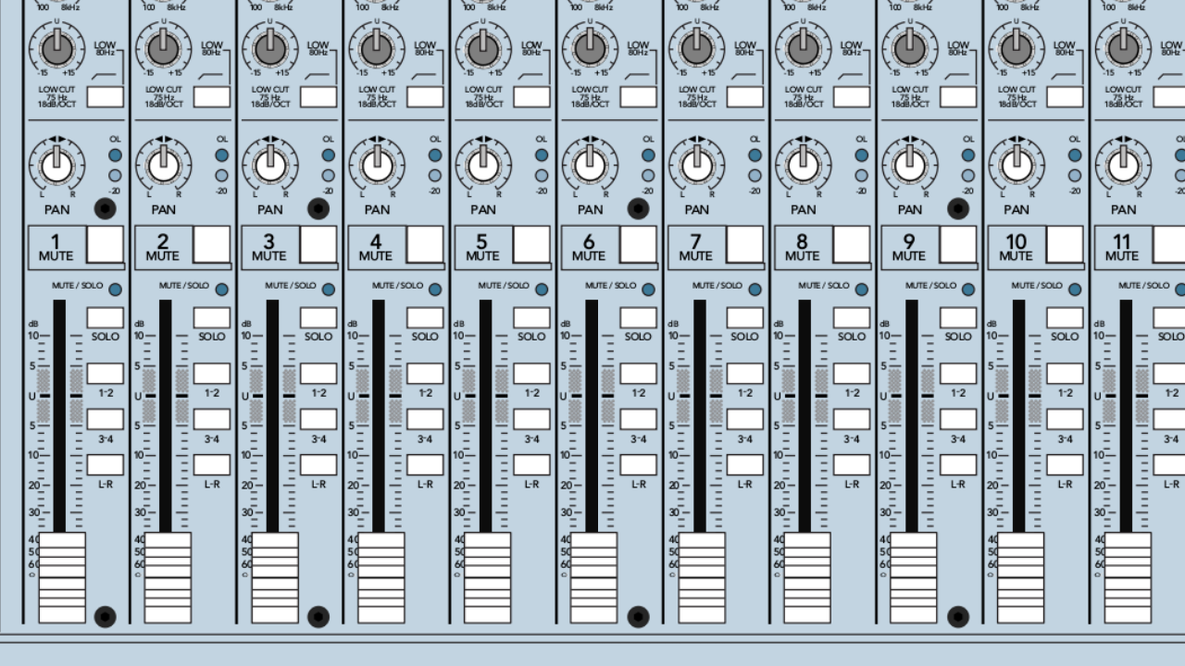Click the black jack beside channel 9 fader
Screen dimensions: 1185x666
point(958,616)
